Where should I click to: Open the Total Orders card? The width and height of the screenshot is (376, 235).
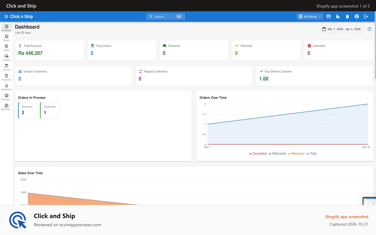tap(122, 50)
